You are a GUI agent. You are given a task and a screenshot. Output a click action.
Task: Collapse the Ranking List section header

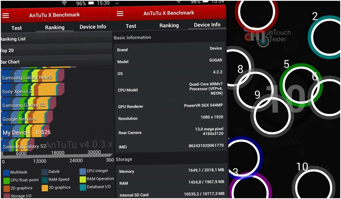click(x=56, y=39)
